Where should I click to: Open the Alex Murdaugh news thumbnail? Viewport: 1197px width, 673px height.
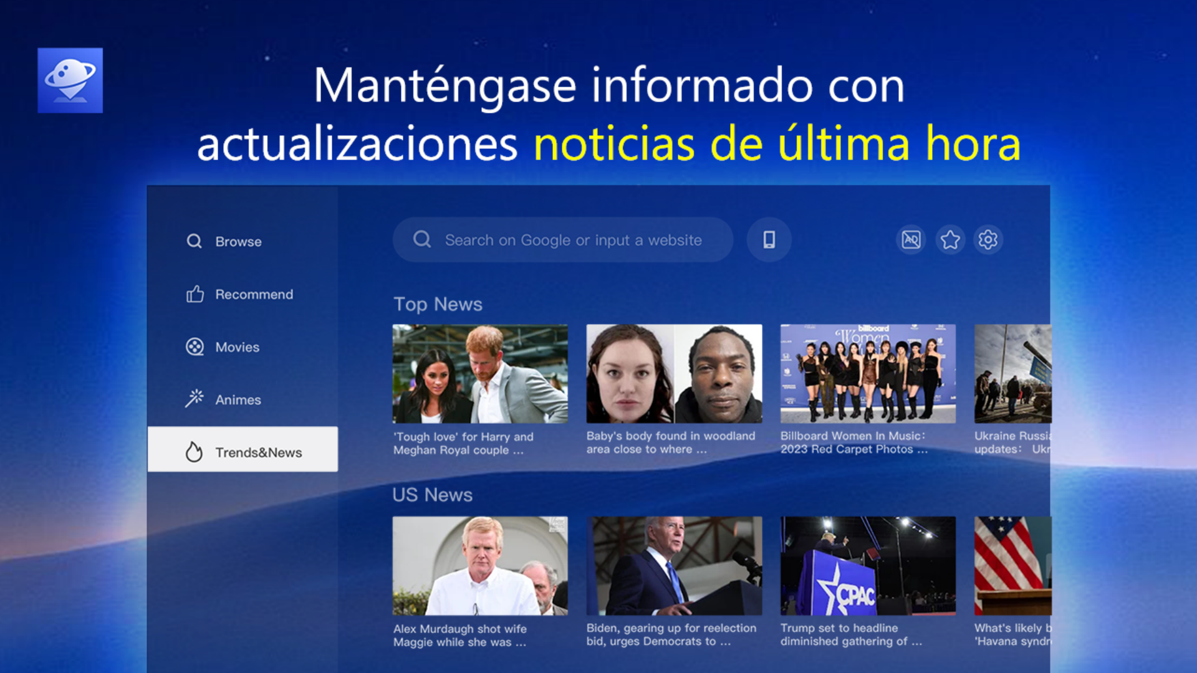(480, 566)
